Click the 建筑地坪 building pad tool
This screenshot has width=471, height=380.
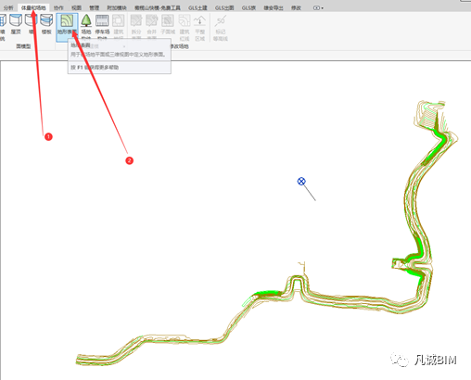point(119,27)
